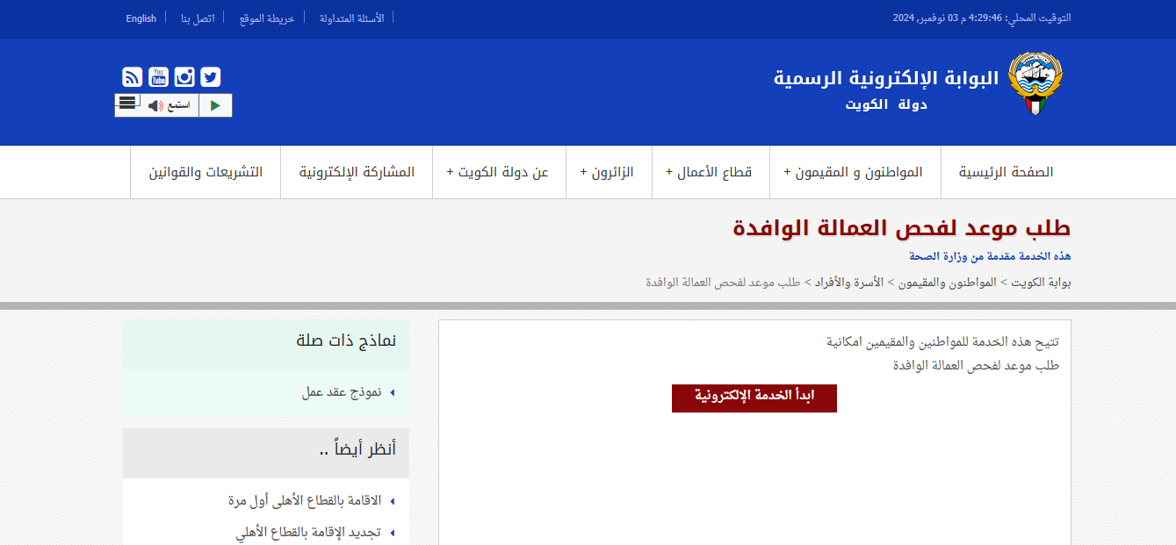
Task: Open the Twitter social media icon
Action: pyautogui.click(x=211, y=77)
